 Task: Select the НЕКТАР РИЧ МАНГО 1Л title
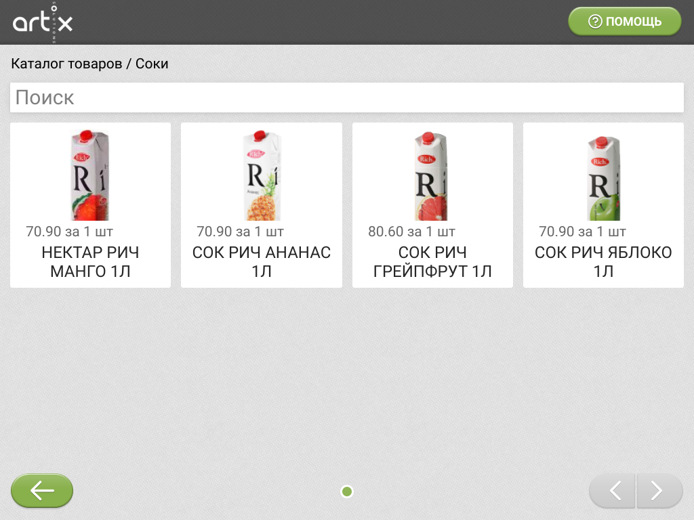click(x=90, y=262)
